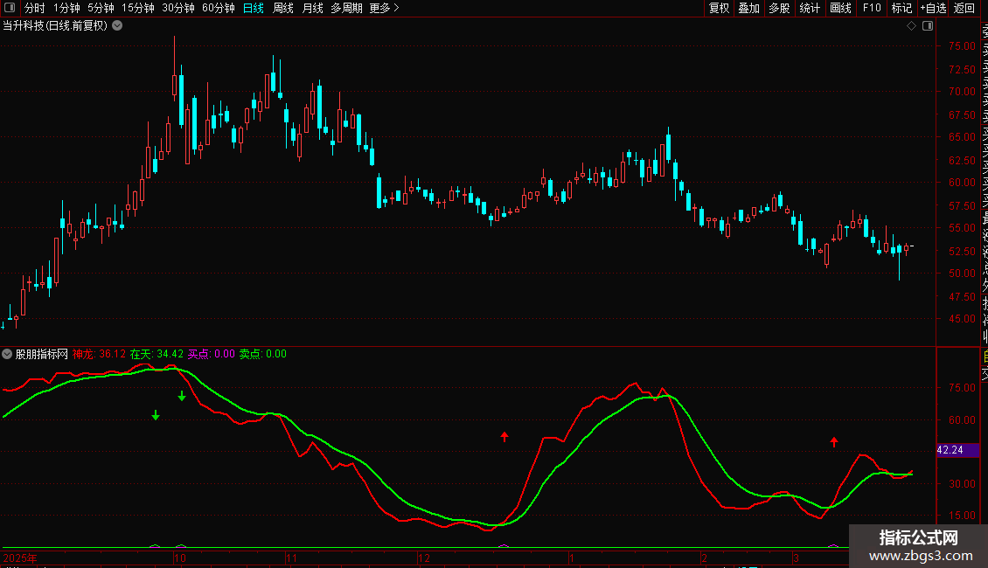Select the 1分钟 period tab
Screen dimensions: 988x568
(66, 8)
